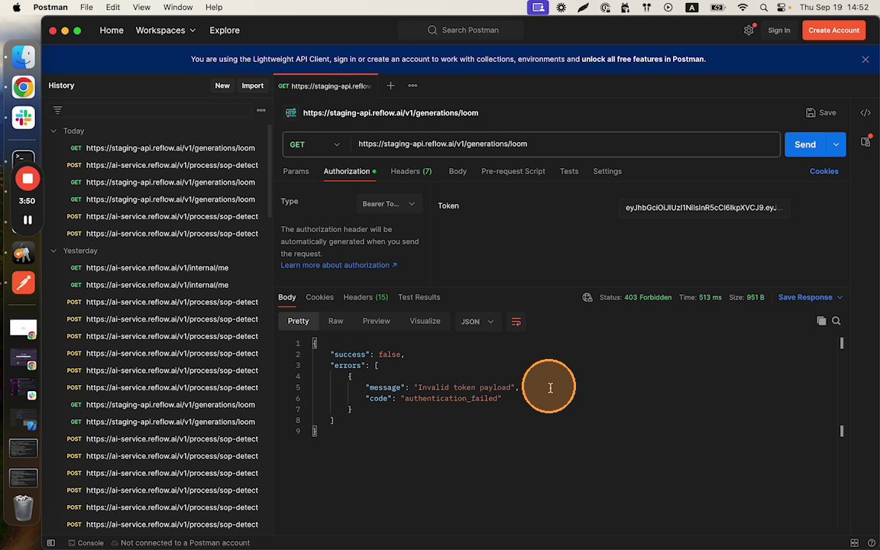
Task: Open Bearer Token type dropdown
Action: pos(388,204)
